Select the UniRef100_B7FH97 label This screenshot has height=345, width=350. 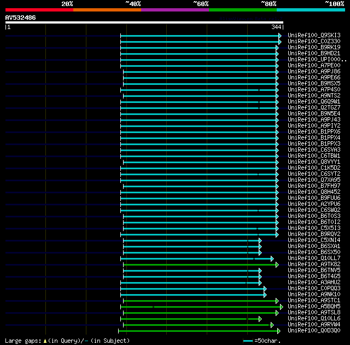point(314,186)
